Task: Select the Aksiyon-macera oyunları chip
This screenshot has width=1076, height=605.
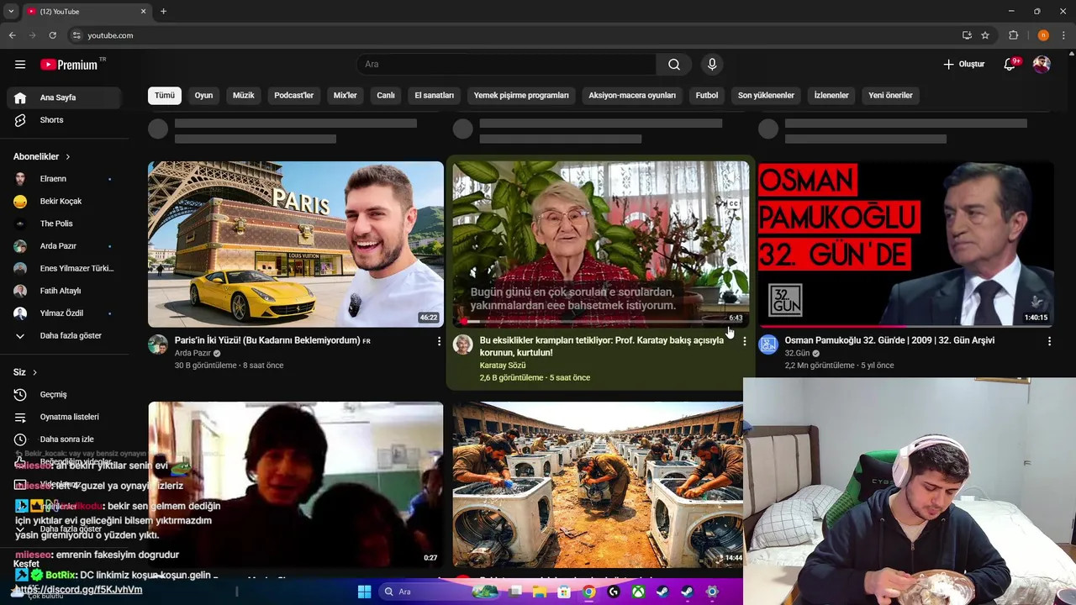Action: tap(632, 96)
